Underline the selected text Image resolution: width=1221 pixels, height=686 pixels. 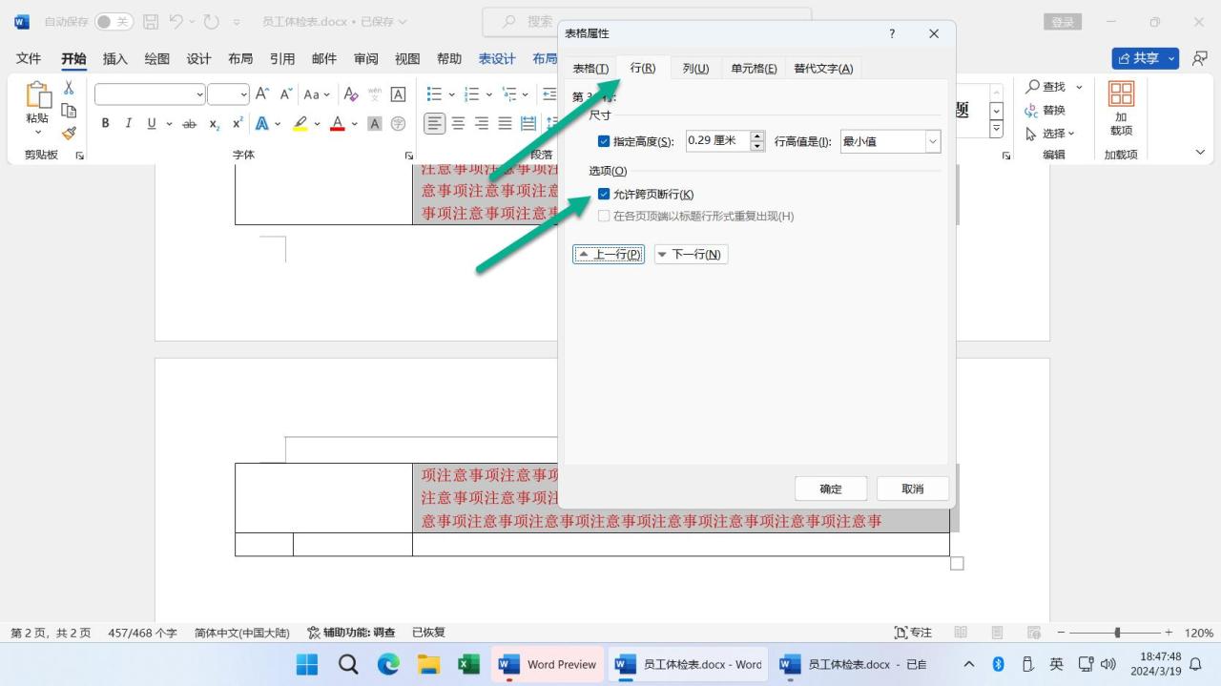(151, 123)
